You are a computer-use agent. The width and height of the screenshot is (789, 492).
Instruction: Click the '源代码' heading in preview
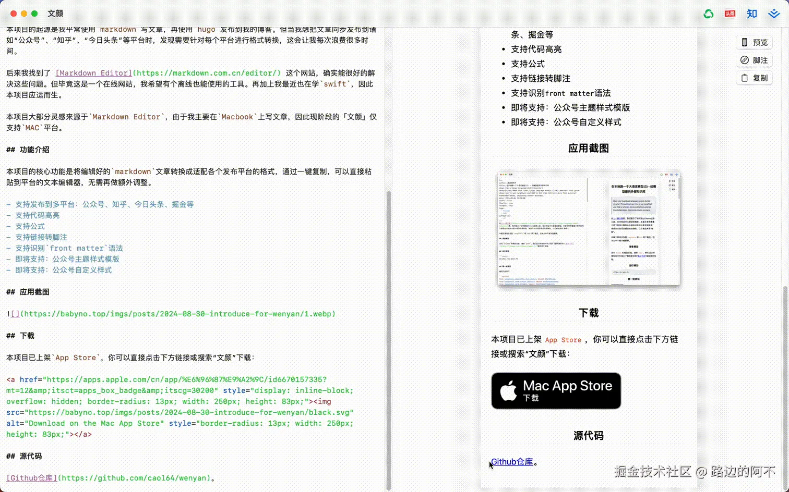(589, 436)
